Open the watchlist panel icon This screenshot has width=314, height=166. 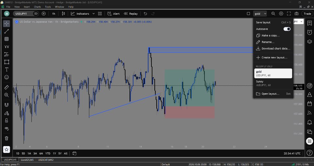[309, 23]
